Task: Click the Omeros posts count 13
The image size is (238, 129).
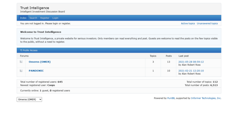Action: [x=168, y=62]
